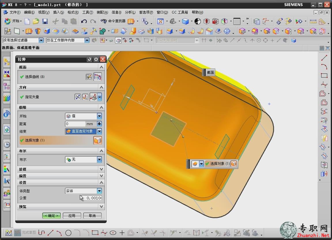Image resolution: width=332 pixels, height=240 pixels.
Task: Toggle the Quadrant Point snap option
Action: 265,40
